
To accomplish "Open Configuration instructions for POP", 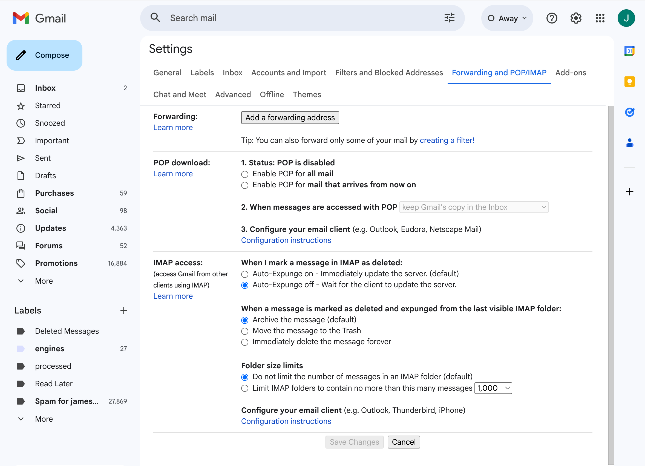I will (286, 240).
